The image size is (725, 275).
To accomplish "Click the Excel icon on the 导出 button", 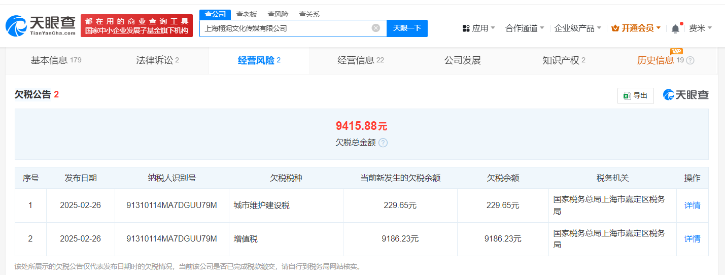I will (627, 95).
